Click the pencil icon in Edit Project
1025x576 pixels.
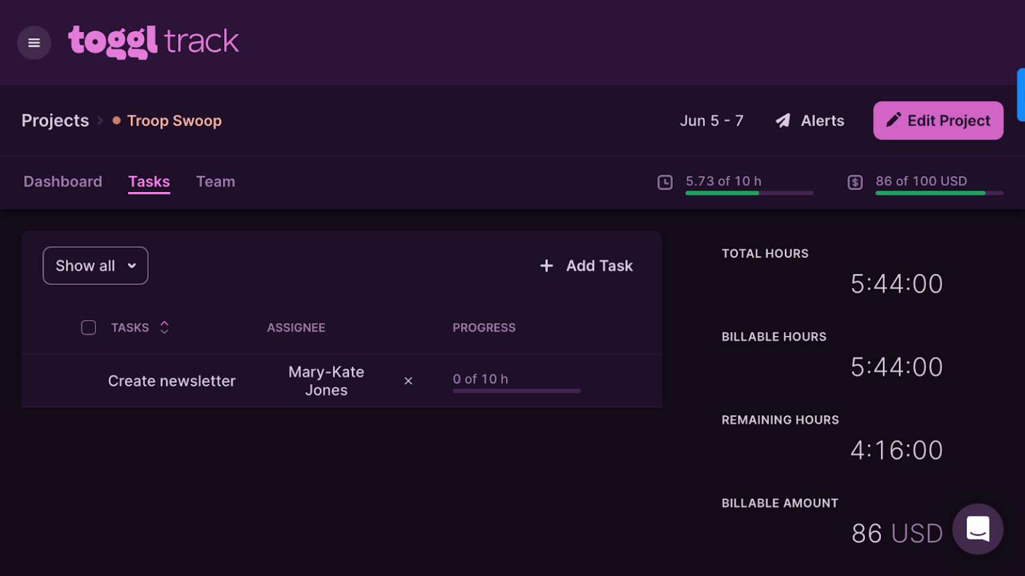tap(893, 120)
